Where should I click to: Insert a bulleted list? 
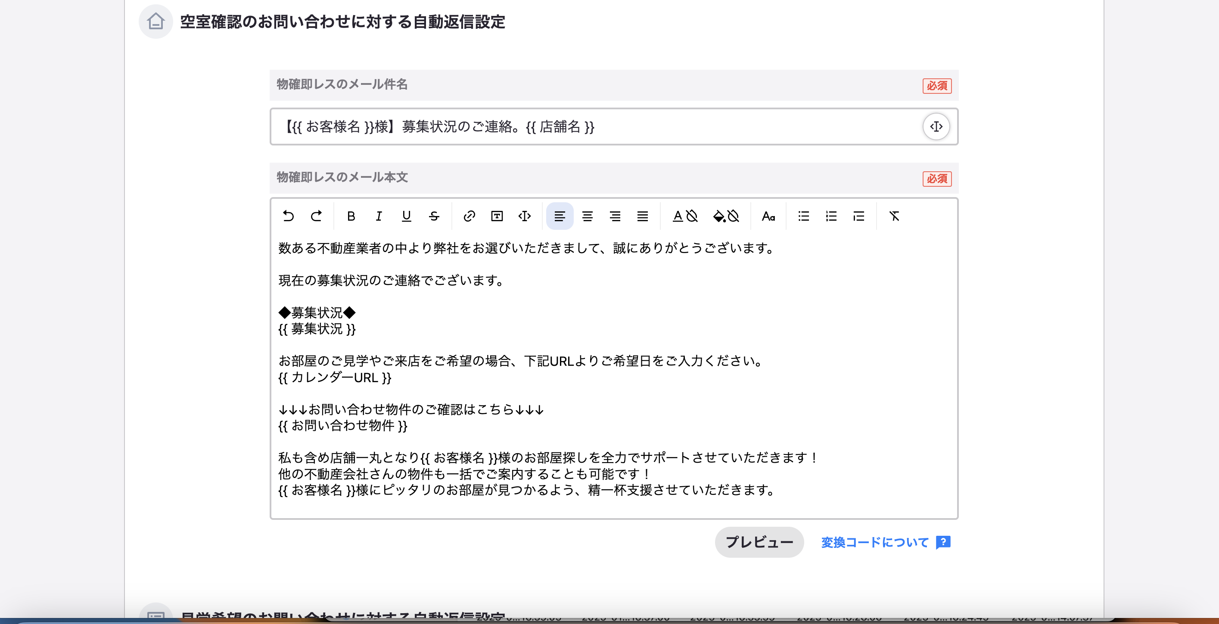click(803, 216)
